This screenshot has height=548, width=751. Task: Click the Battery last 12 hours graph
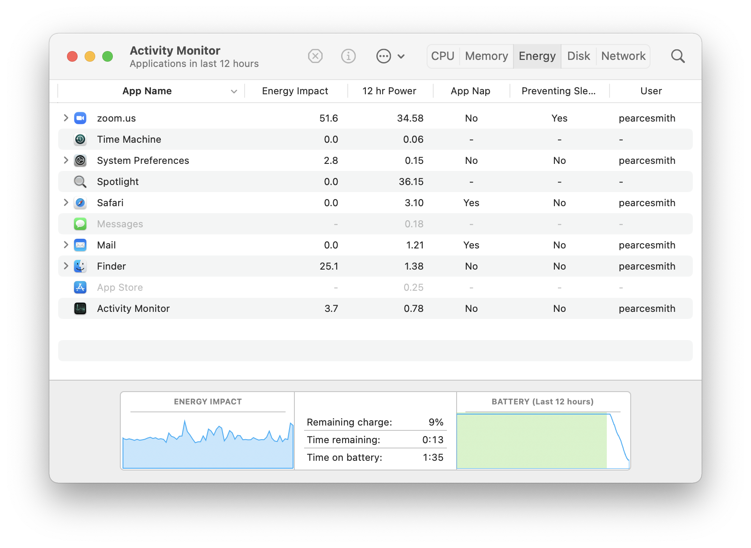pos(543,441)
